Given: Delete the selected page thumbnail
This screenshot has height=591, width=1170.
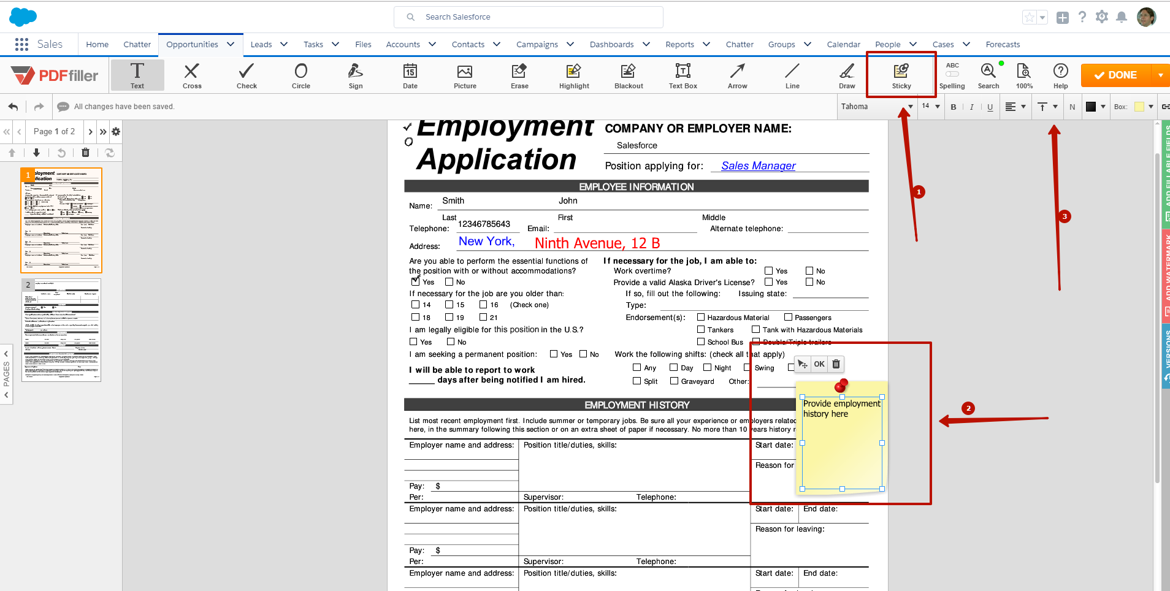Looking at the screenshot, I should coord(85,153).
